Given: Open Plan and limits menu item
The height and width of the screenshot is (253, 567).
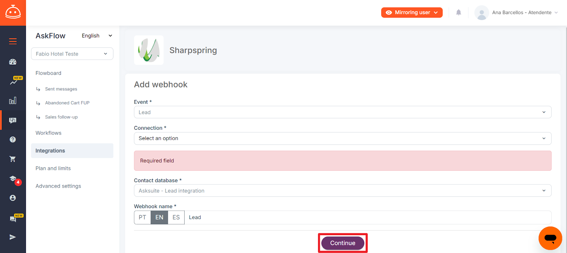Looking at the screenshot, I should point(53,168).
